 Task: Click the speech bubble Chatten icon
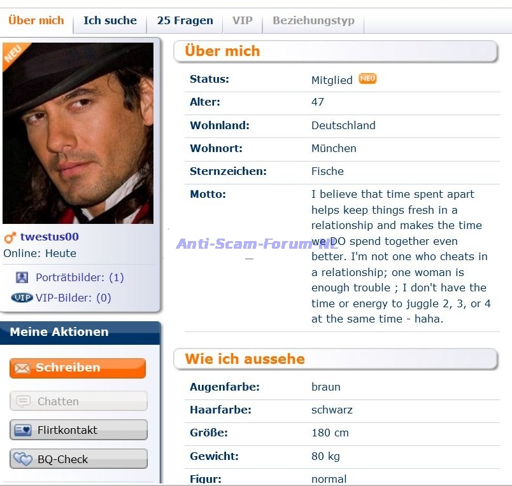(x=24, y=401)
